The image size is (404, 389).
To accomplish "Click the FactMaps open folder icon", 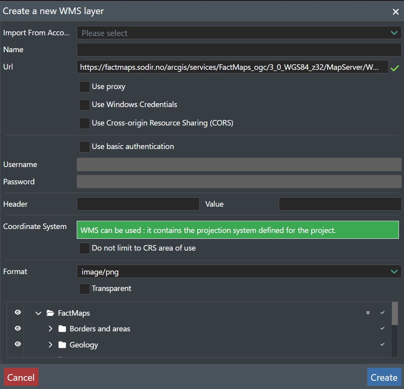I will coord(50,313).
